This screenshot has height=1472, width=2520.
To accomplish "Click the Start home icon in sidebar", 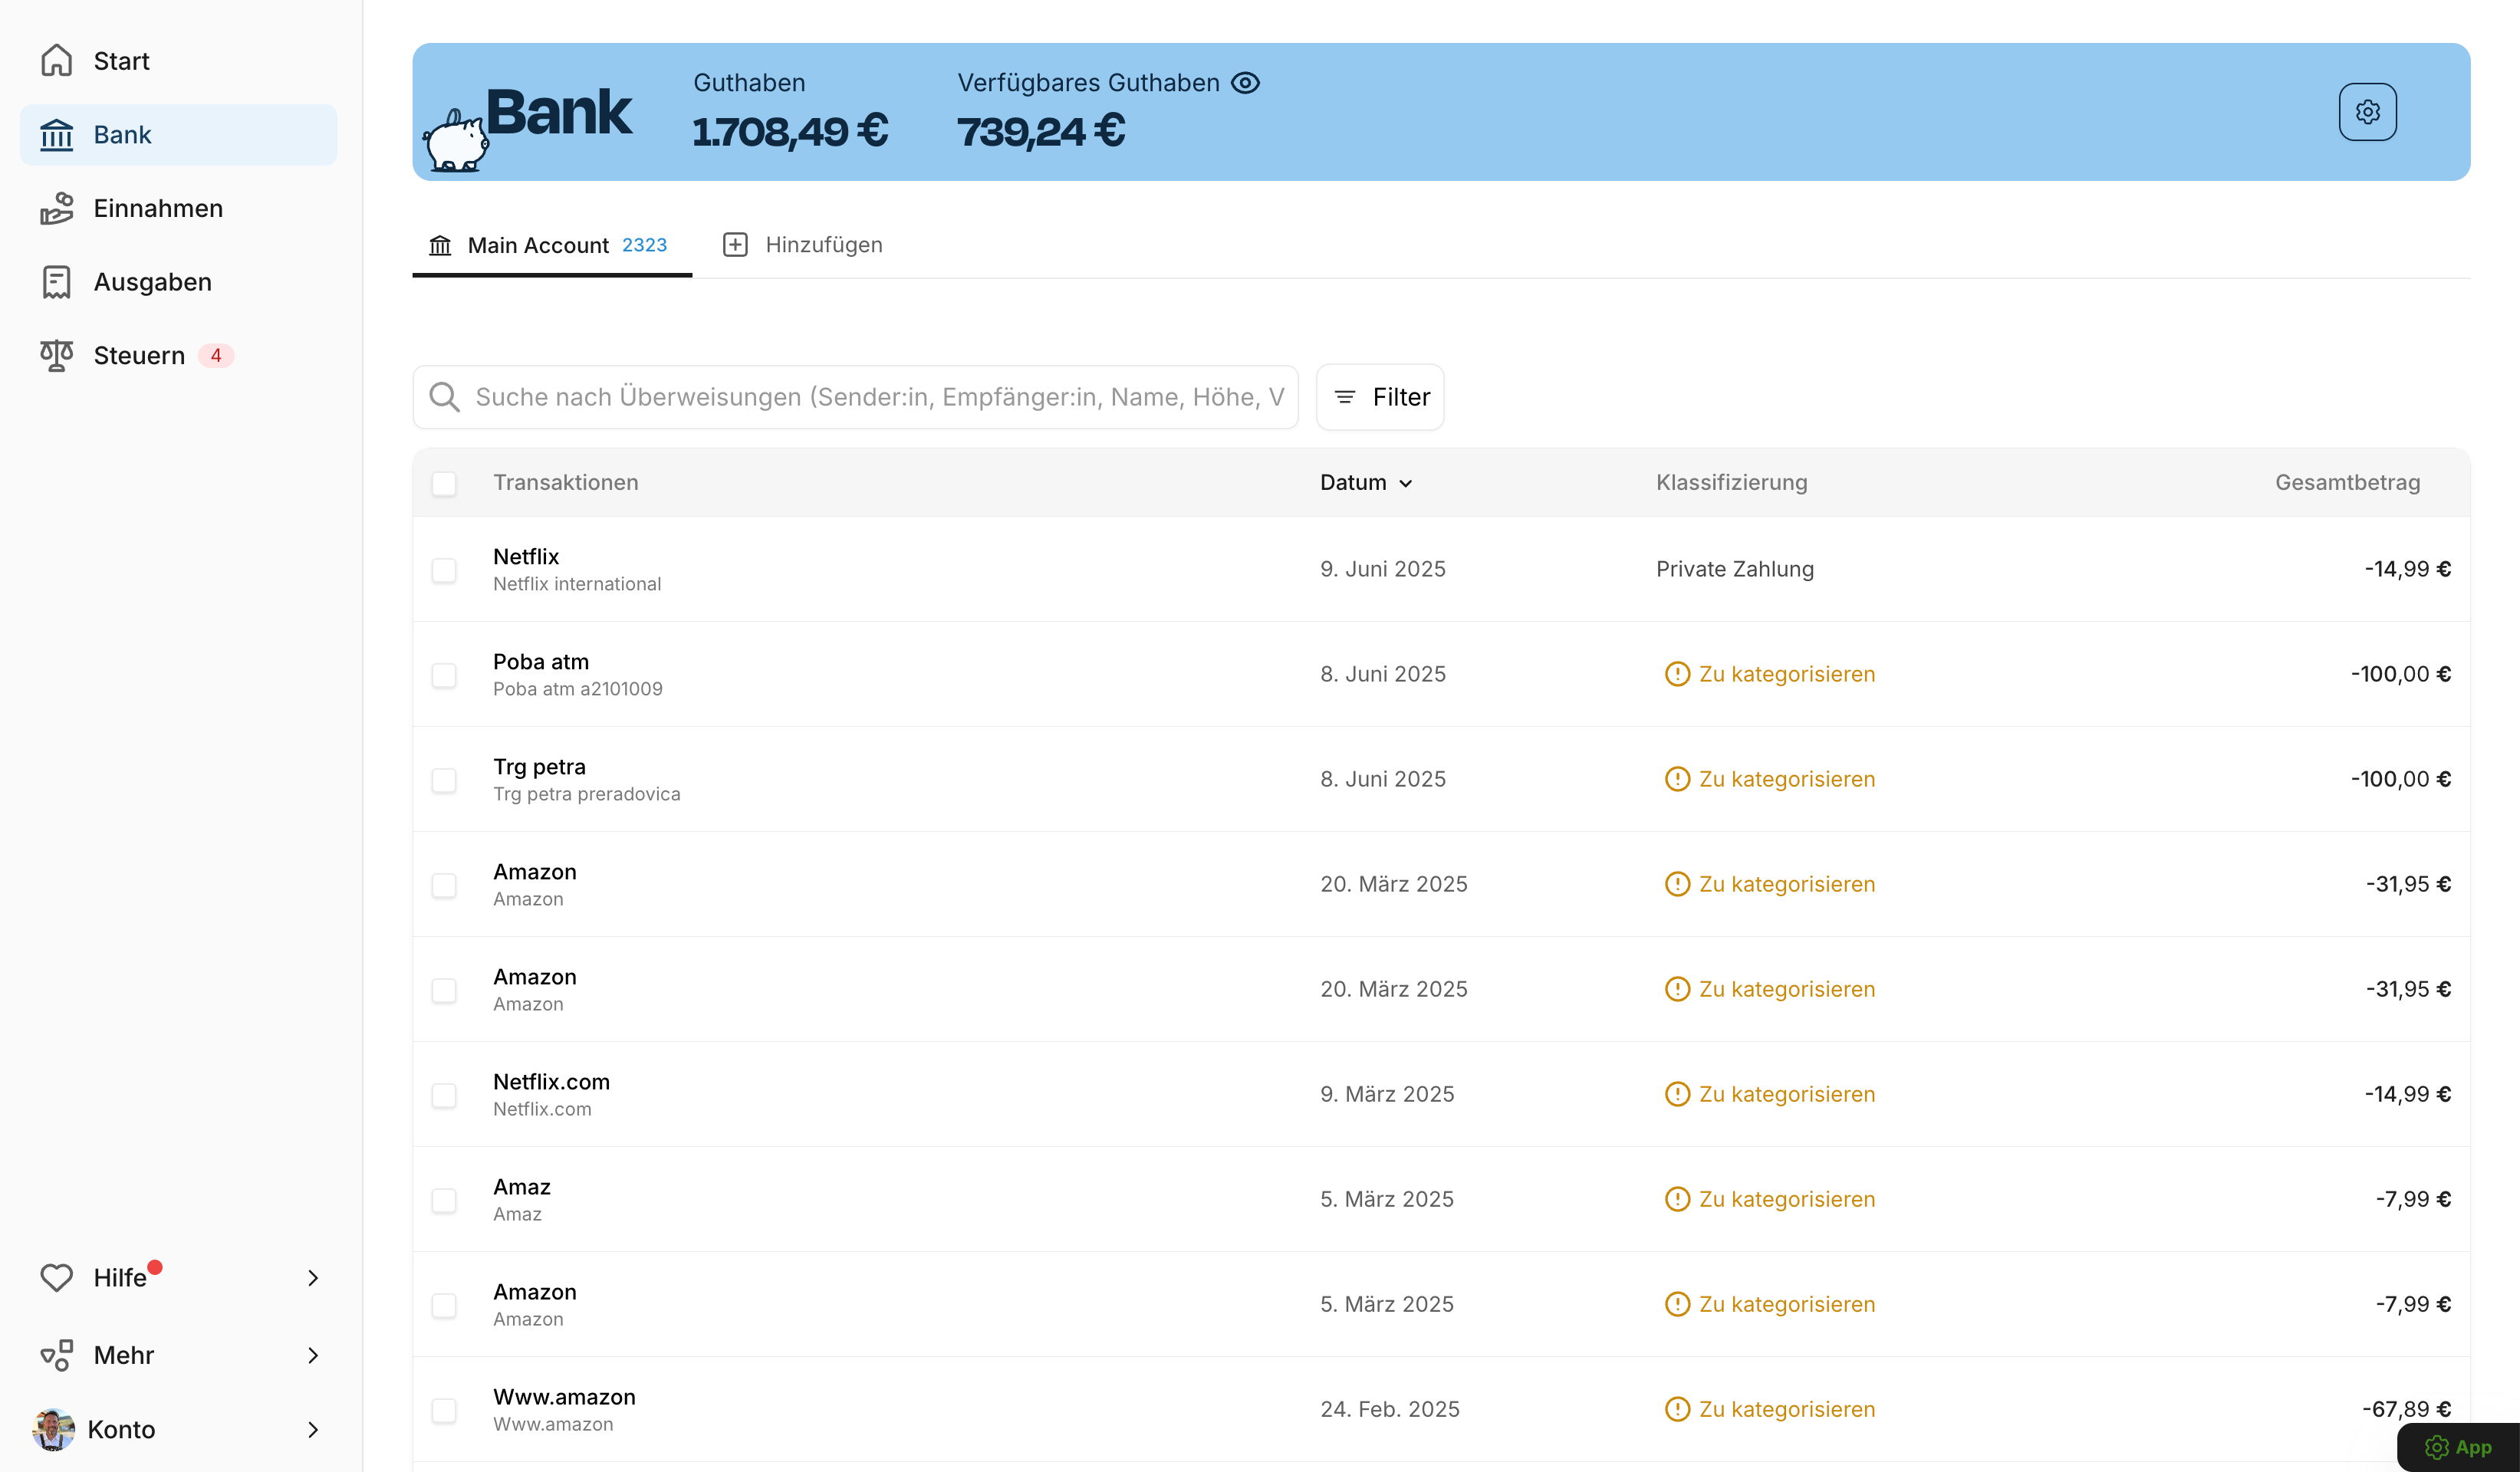I will click(57, 61).
